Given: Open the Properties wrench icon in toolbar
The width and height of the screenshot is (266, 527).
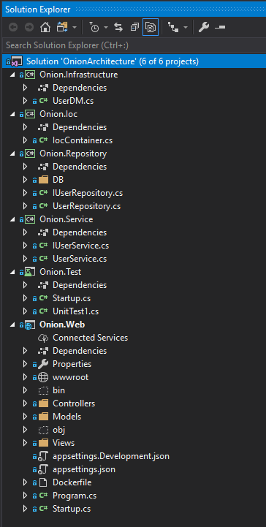Looking at the screenshot, I should 204,28.
